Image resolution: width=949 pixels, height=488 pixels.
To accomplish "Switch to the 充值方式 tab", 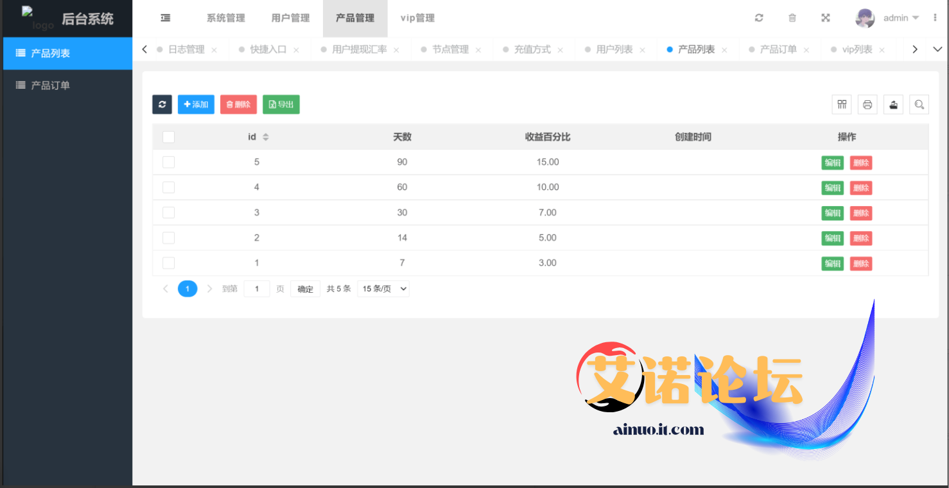I will [532, 49].
